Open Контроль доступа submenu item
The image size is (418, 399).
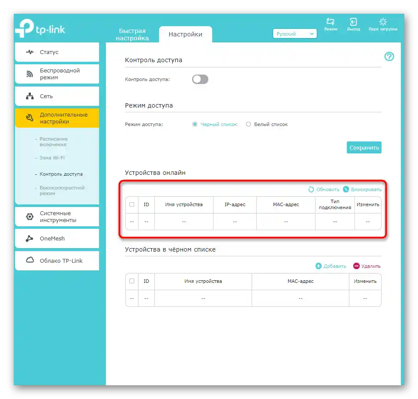pyautogui.click(x=61, y=174)
